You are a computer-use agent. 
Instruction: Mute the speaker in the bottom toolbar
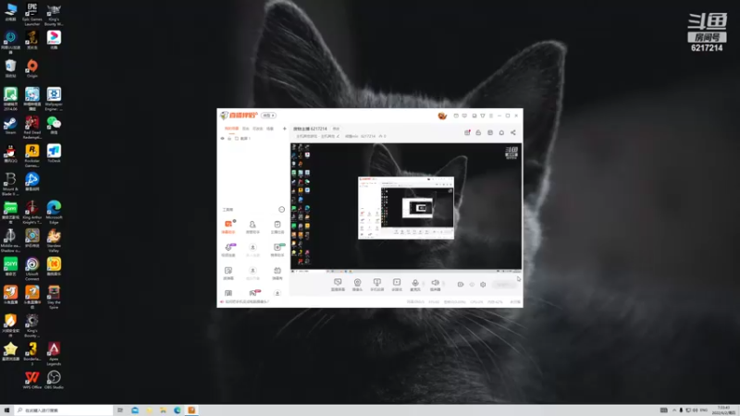tap(435, 285)
